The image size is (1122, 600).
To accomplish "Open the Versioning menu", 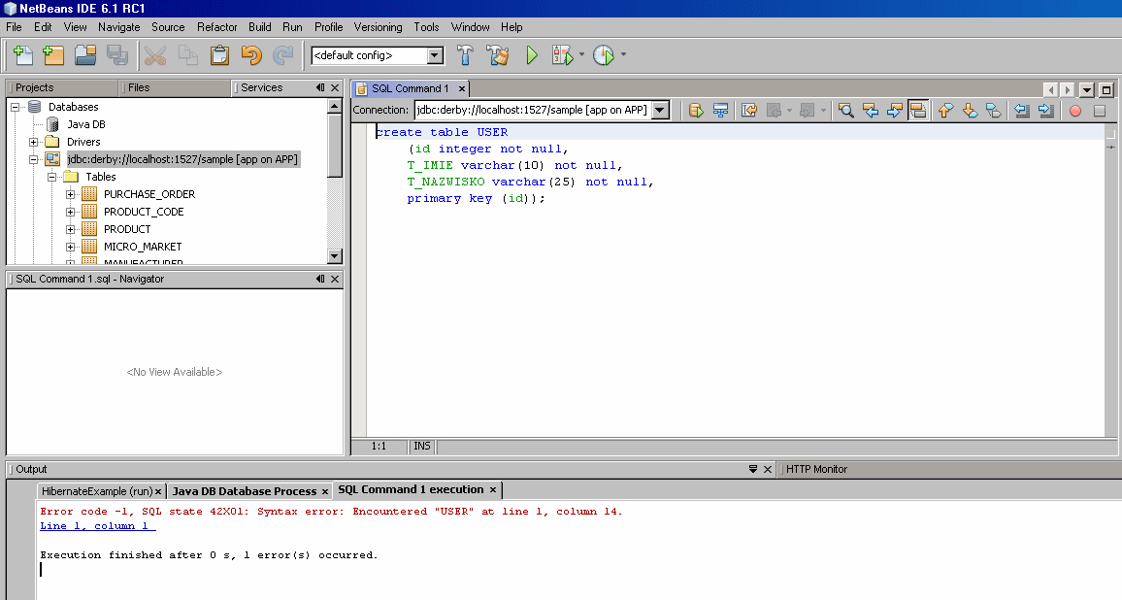I will click(x=378, y=27).
